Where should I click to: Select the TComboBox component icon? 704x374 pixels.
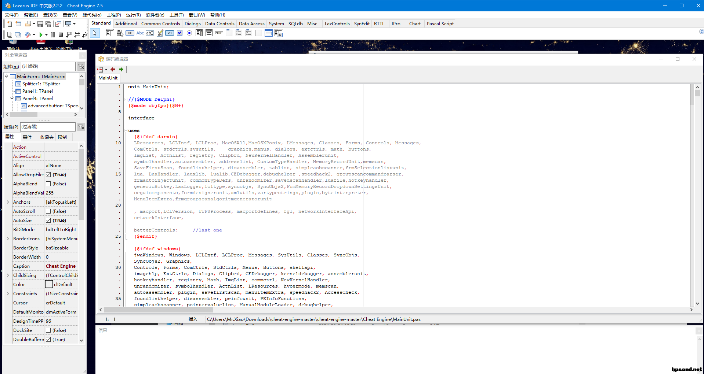tap(209, 33)
